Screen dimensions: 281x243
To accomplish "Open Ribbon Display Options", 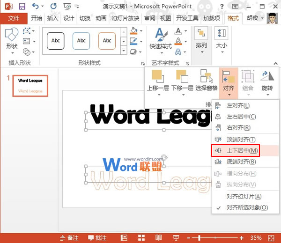I will point(235,7).
